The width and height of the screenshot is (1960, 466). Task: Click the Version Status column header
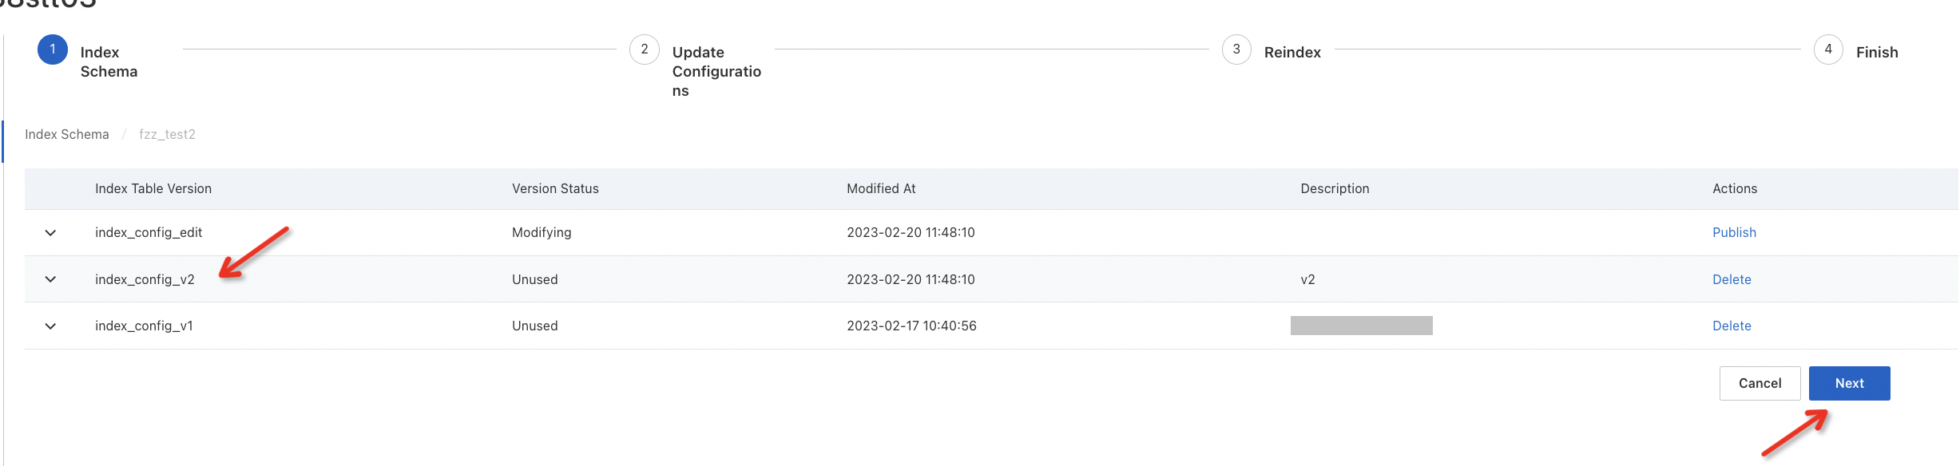coord(555,188)
